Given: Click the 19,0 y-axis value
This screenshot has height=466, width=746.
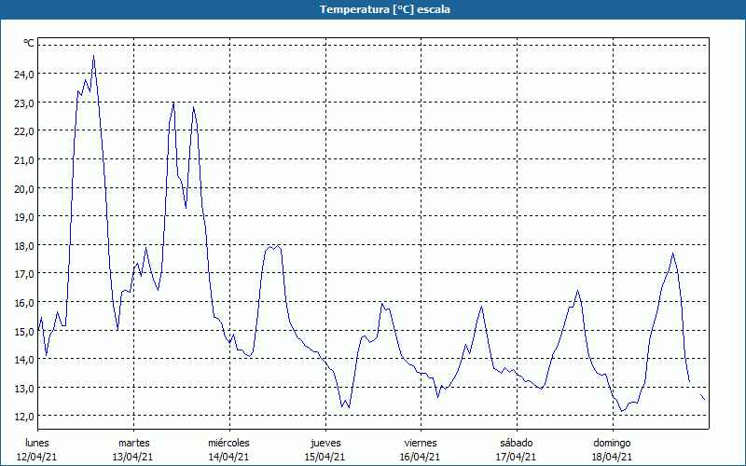Looking at the screenshot, I should (25, 217).
